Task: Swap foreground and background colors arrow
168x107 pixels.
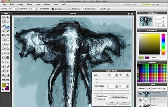Action: pyautogui.click(x=8, y=84)
